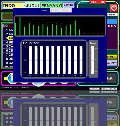Select song row number 6
The height and width of the screenshot is (126, 120).
[x=8, y=50]
